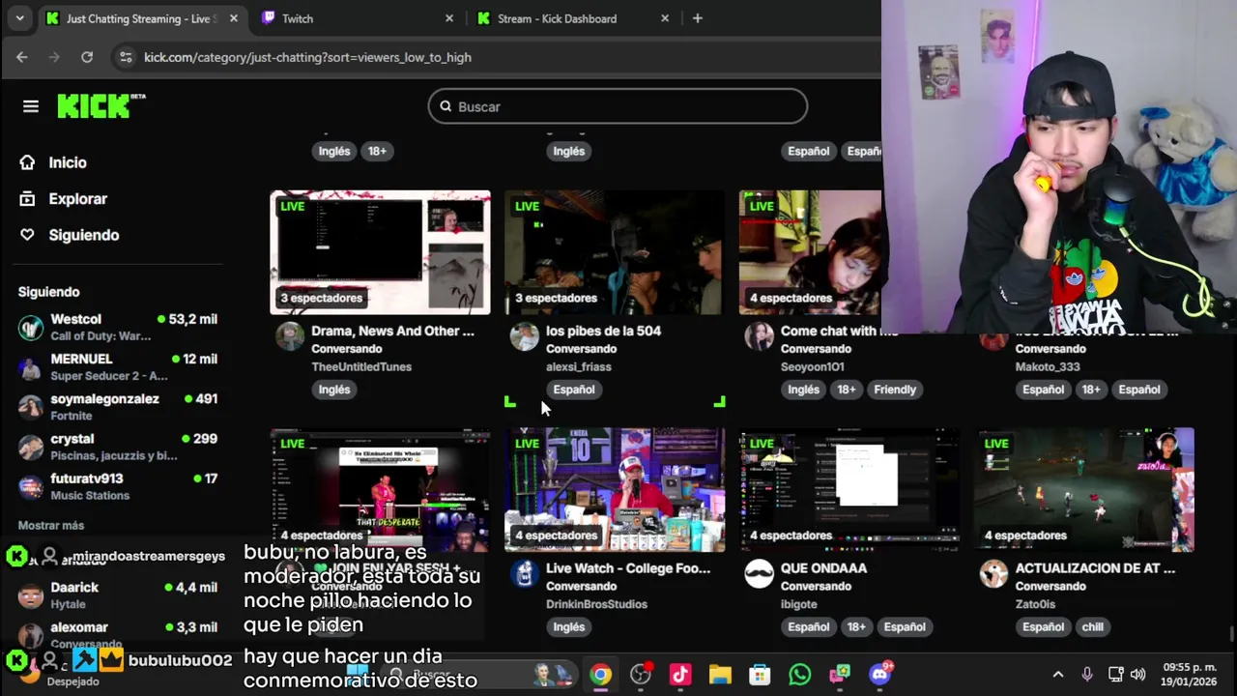This screenshot has width=1237, height=696.
Task: Open followed channel Westcol
Action: [118, 327]
